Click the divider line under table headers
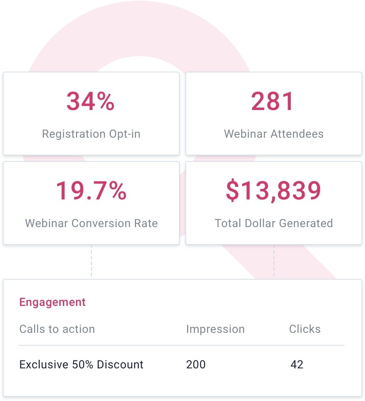The image size is (365, 401). tap(181, 345)
